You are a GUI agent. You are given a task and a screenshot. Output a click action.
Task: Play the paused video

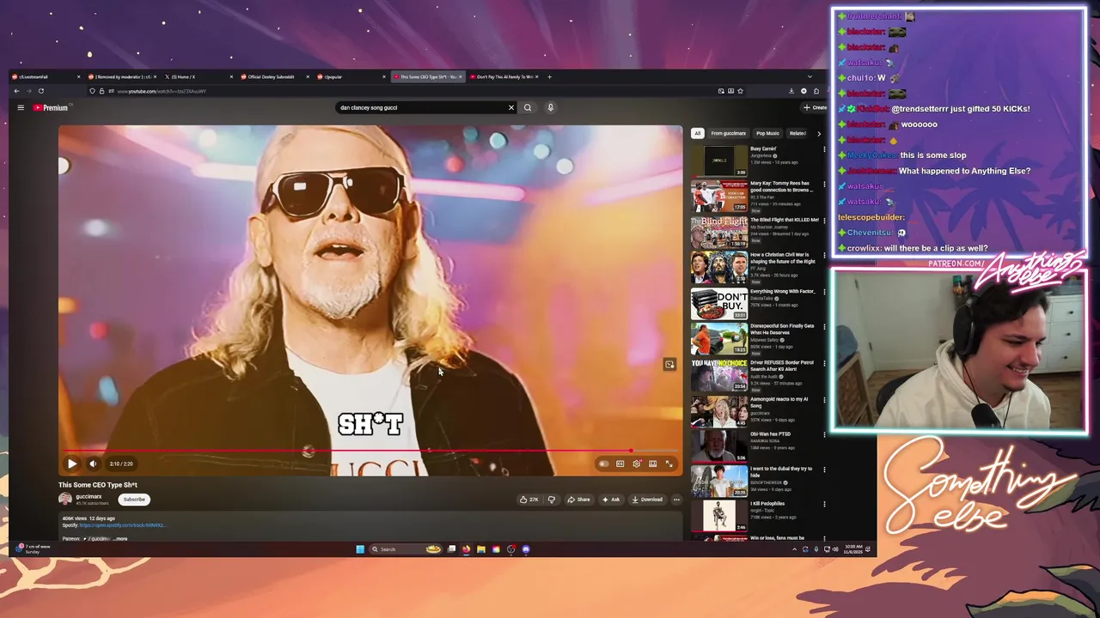[x=72, y=463]
